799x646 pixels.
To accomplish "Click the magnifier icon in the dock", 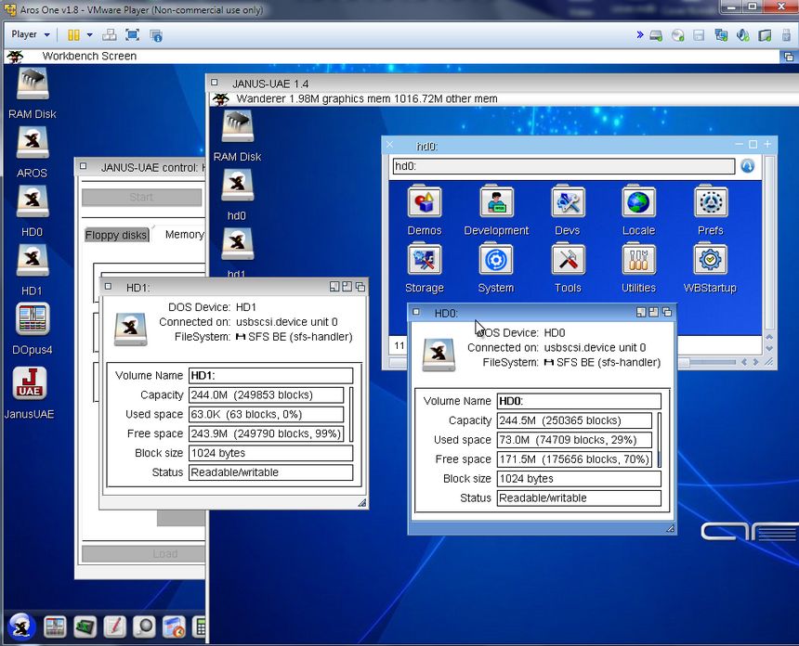I will point(144,627).
